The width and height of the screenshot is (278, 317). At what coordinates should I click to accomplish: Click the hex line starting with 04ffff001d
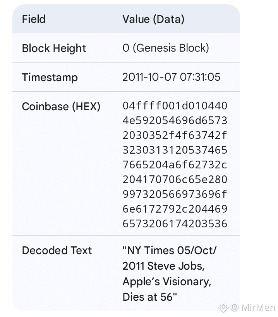coord(175,106)
